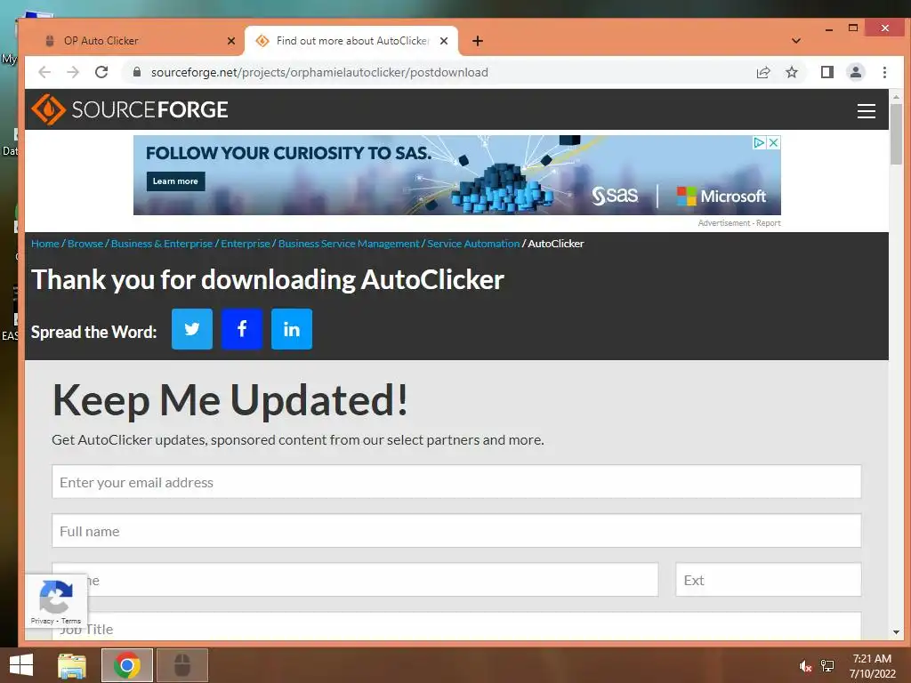Open the auto clicker mouse taskbar app
Screen dimensions: 911x683
tap(182, 665)
